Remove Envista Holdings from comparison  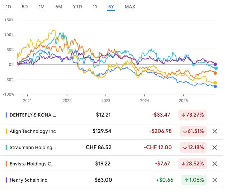coord(215,164)
